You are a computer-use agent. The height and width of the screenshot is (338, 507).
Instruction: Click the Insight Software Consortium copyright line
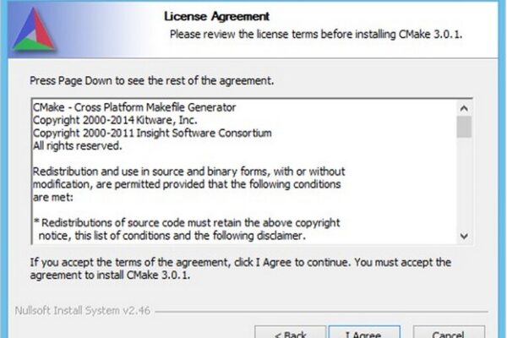152,134
